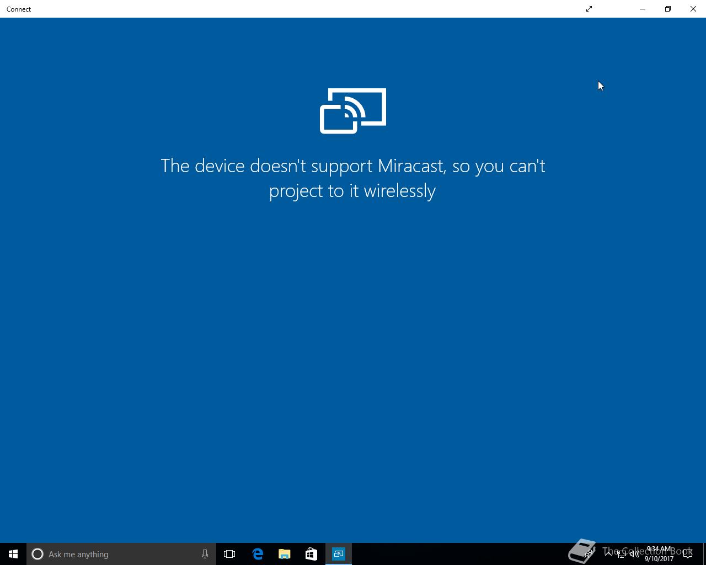Screen dimensions: 706x565
Task: Open the Windows Start menu
Action: coord(13,554)
